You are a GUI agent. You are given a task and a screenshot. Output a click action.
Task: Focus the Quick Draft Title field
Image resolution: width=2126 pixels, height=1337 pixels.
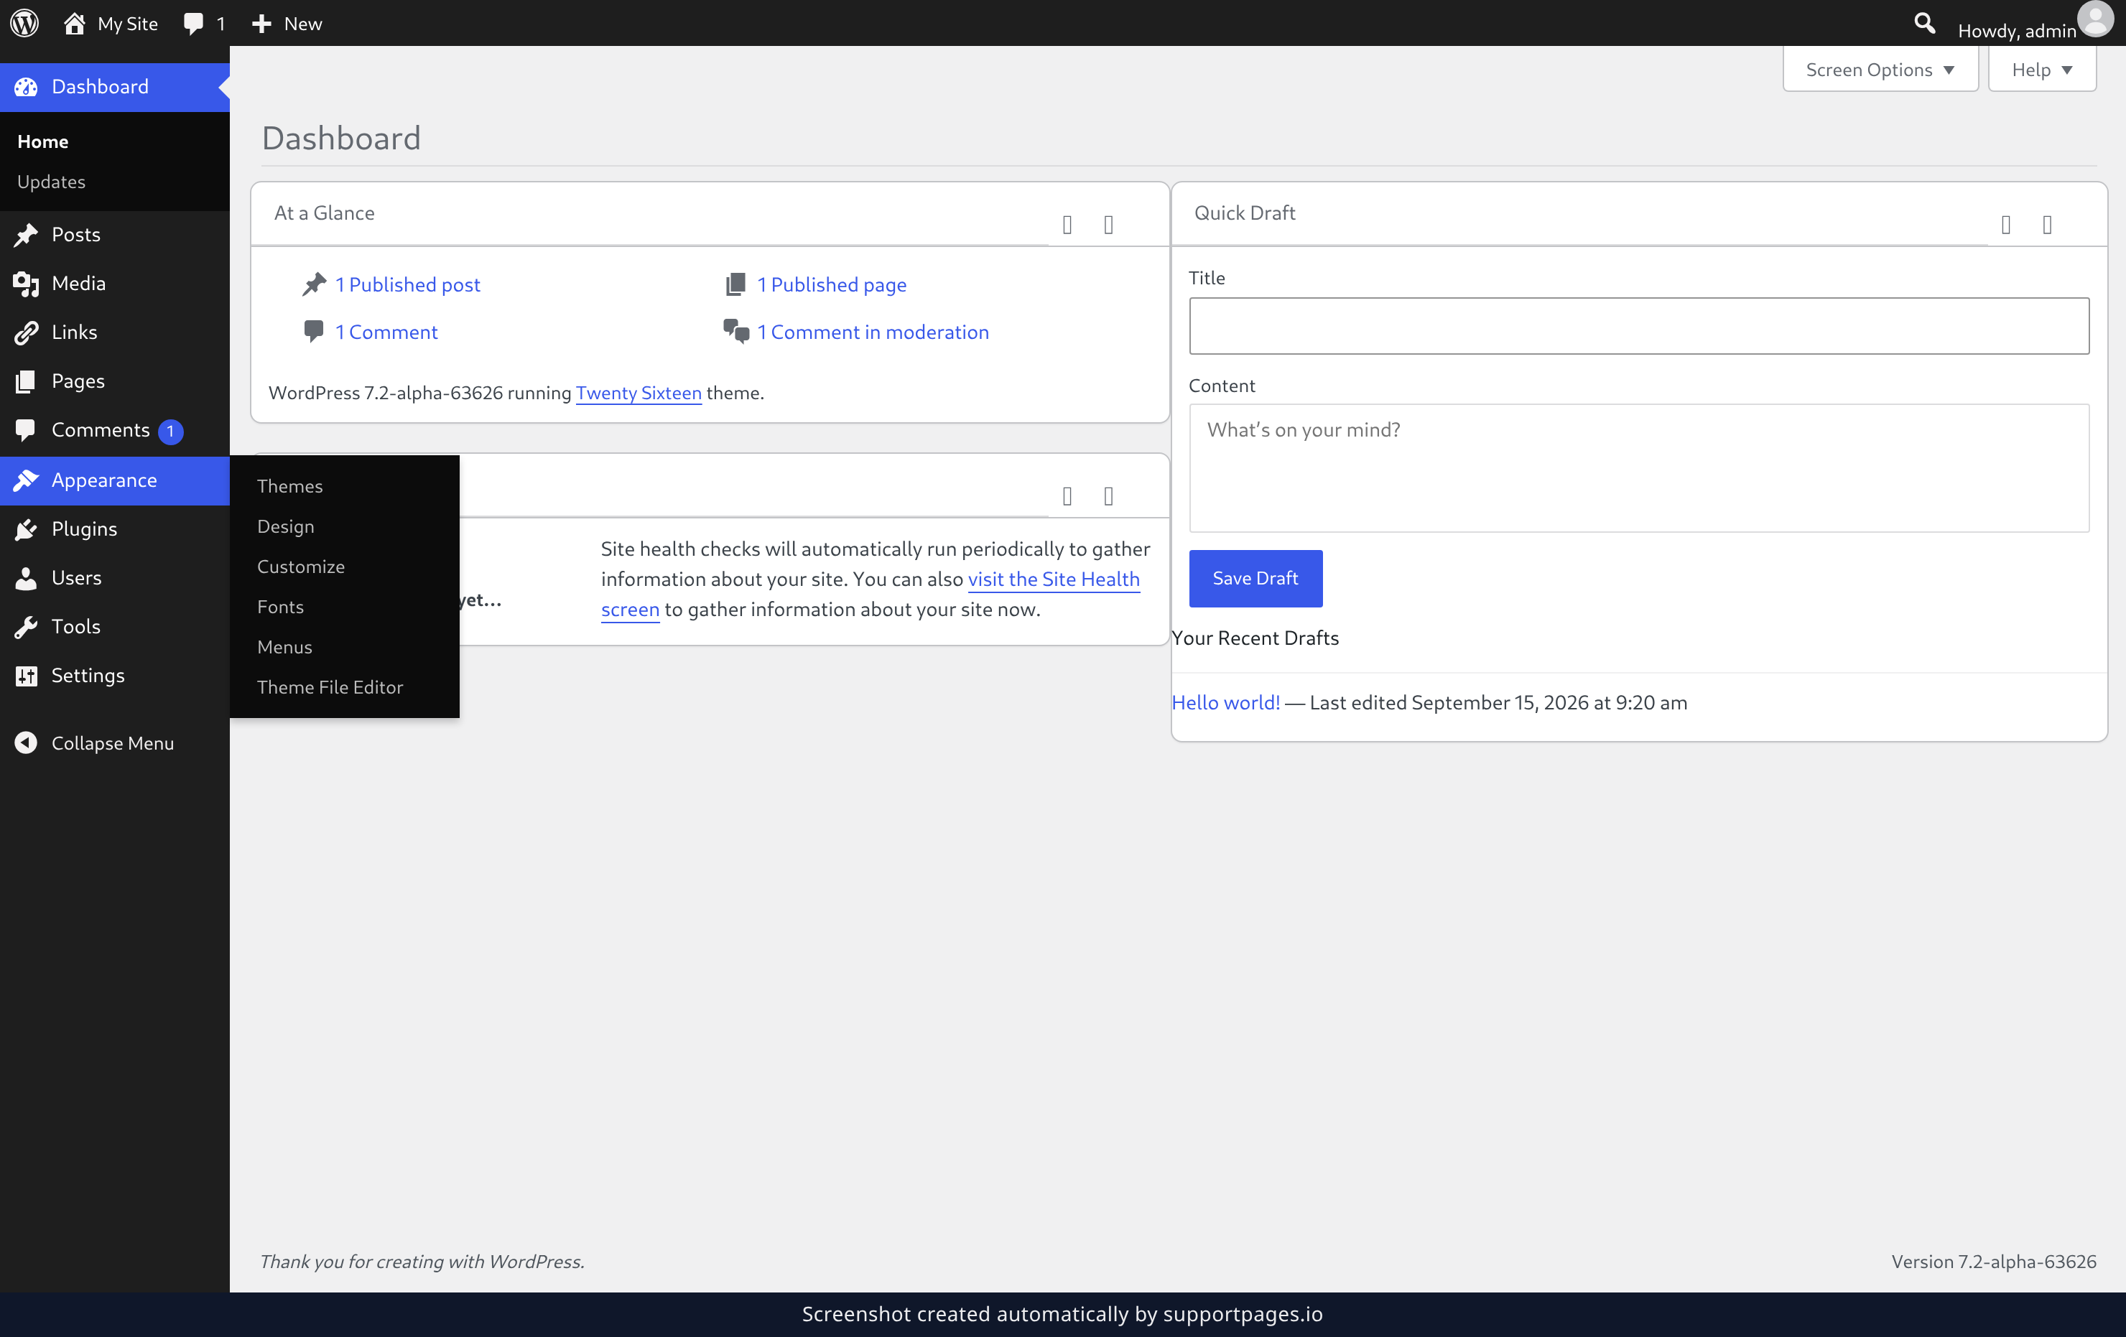tap(1640, 327)
